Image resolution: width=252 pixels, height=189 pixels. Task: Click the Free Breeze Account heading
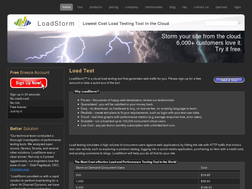click(29, 72)
